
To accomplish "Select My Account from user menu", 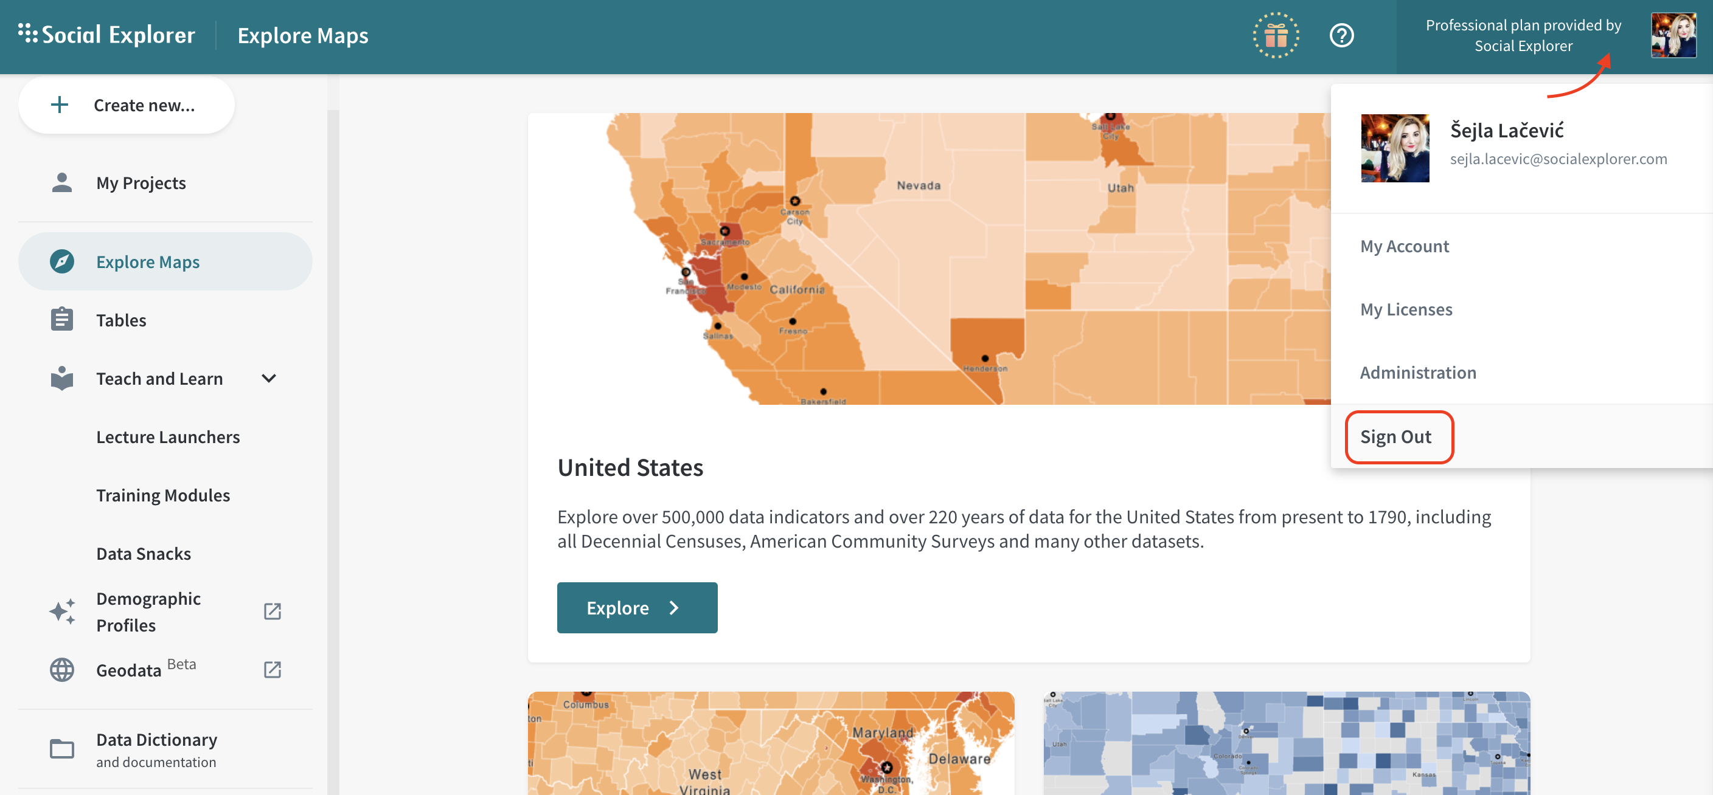I will click(x=1404, y=246).
